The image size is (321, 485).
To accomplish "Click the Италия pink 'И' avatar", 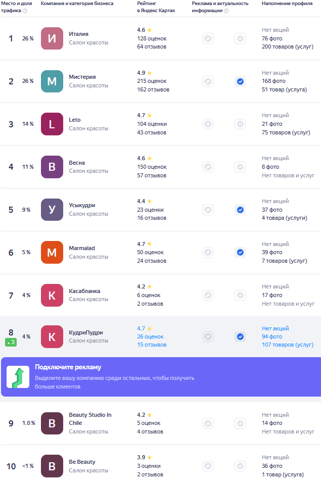I will point(52,38).
